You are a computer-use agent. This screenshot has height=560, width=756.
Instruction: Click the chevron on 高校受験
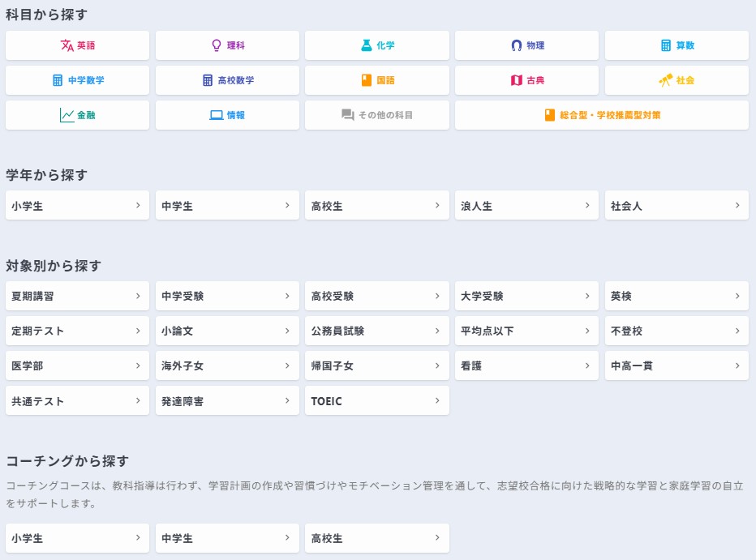pyautogui.click(x=437, y=296)
